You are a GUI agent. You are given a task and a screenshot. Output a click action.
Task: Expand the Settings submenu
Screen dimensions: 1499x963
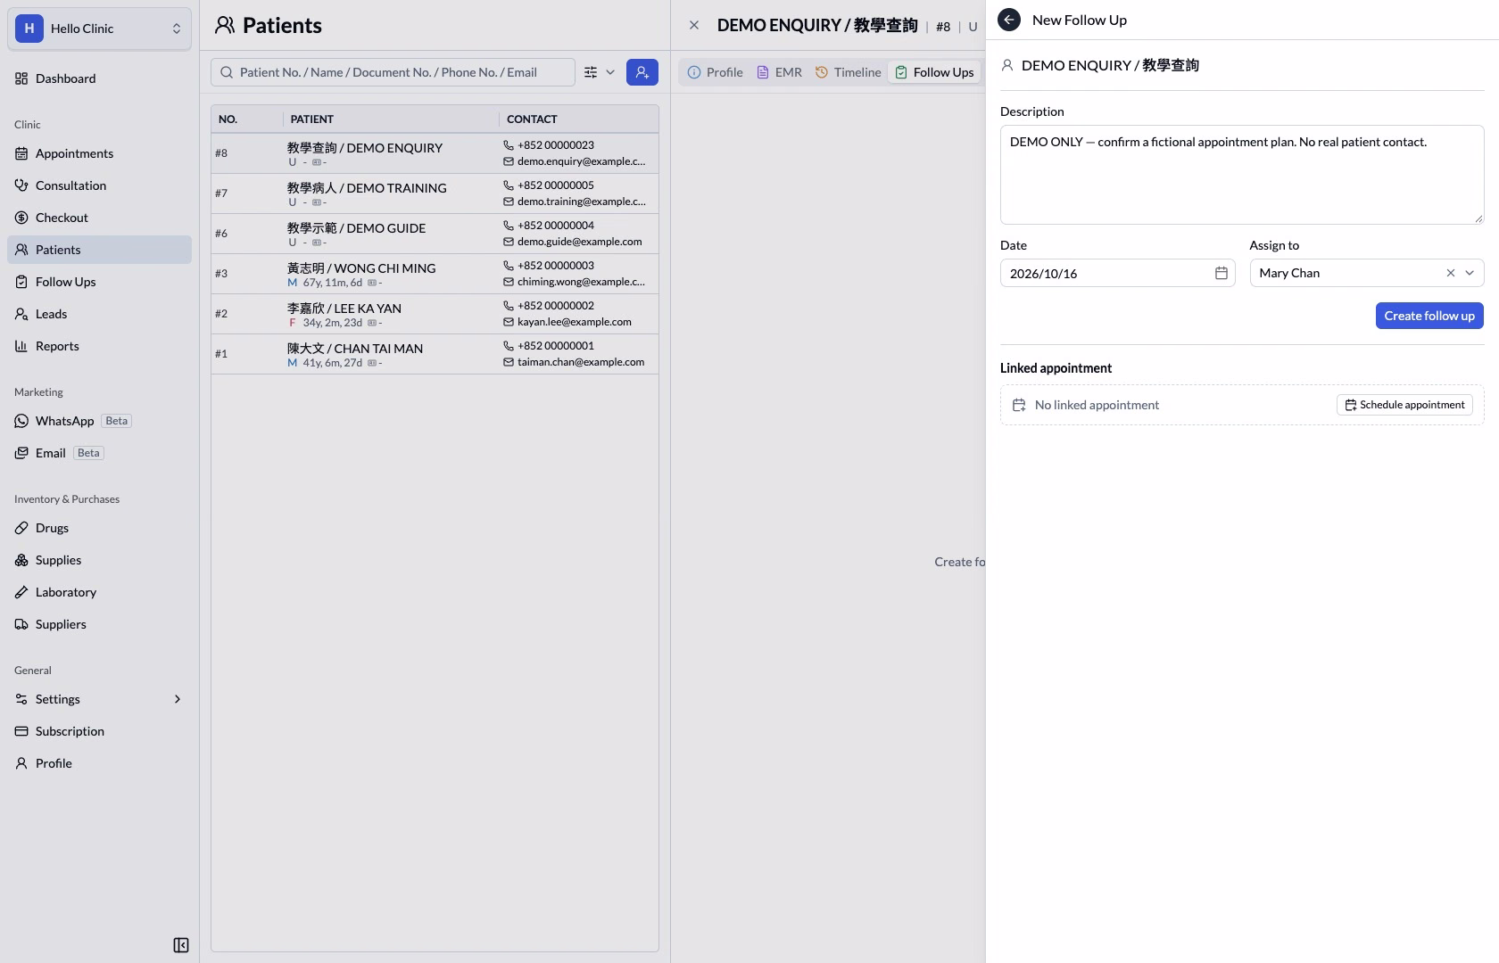point(99,699)
